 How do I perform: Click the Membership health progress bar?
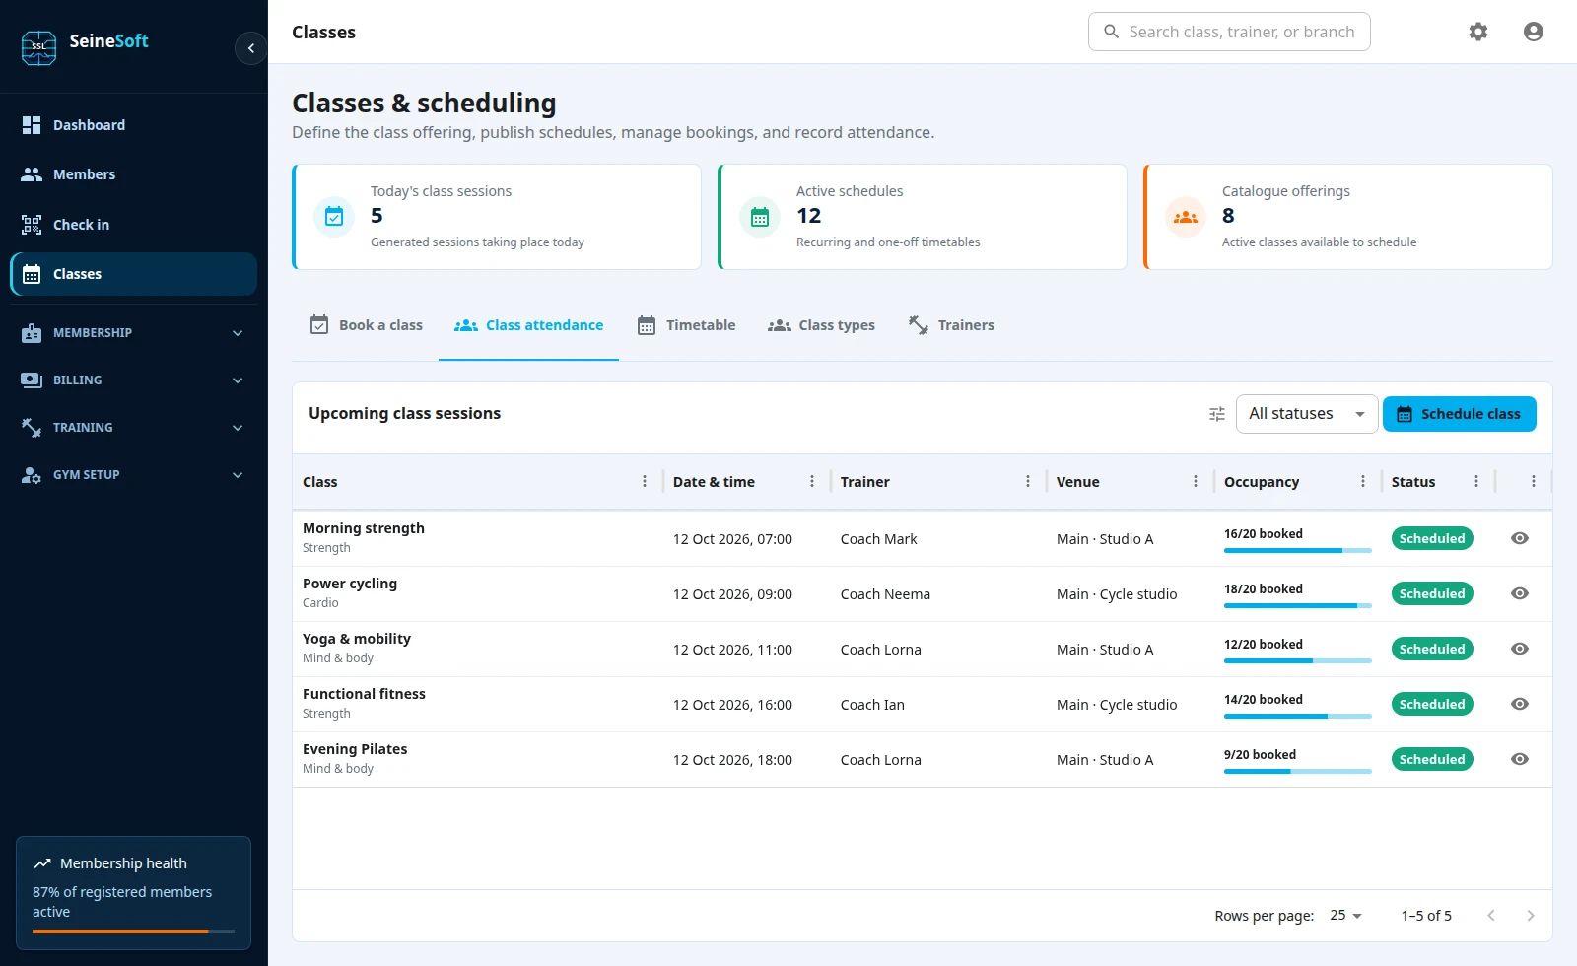pyautogui.click(x=133, y=931)
